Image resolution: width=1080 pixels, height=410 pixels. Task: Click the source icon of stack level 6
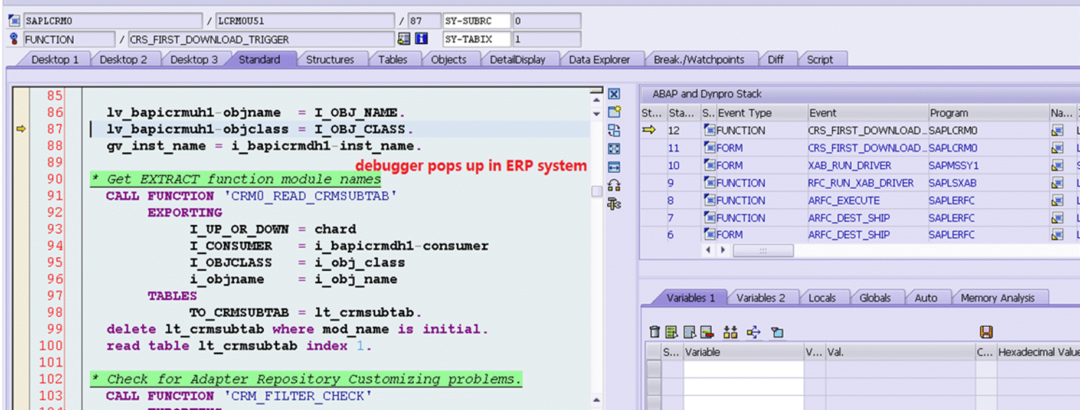pos(709,234)
